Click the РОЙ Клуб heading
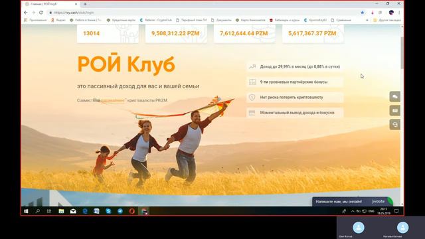This screenshot has height=239, width=425. pos(126,64)
